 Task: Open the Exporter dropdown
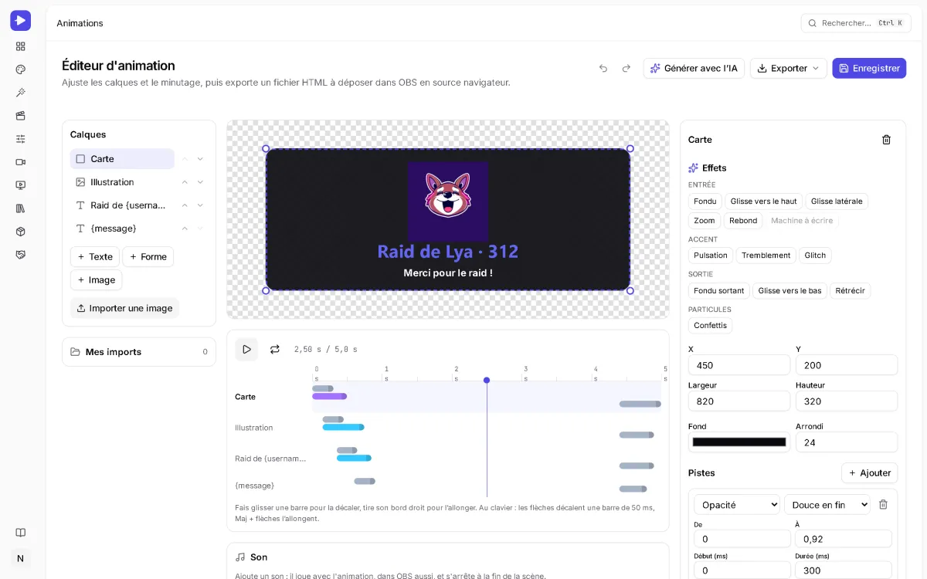tap(788, 68)
